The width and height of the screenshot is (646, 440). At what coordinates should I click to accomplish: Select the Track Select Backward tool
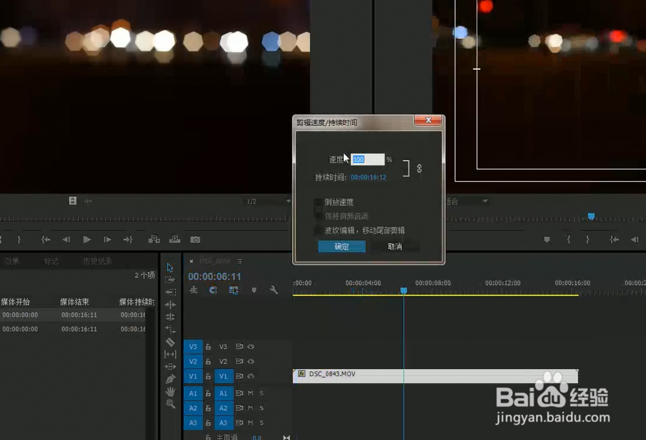170,292
